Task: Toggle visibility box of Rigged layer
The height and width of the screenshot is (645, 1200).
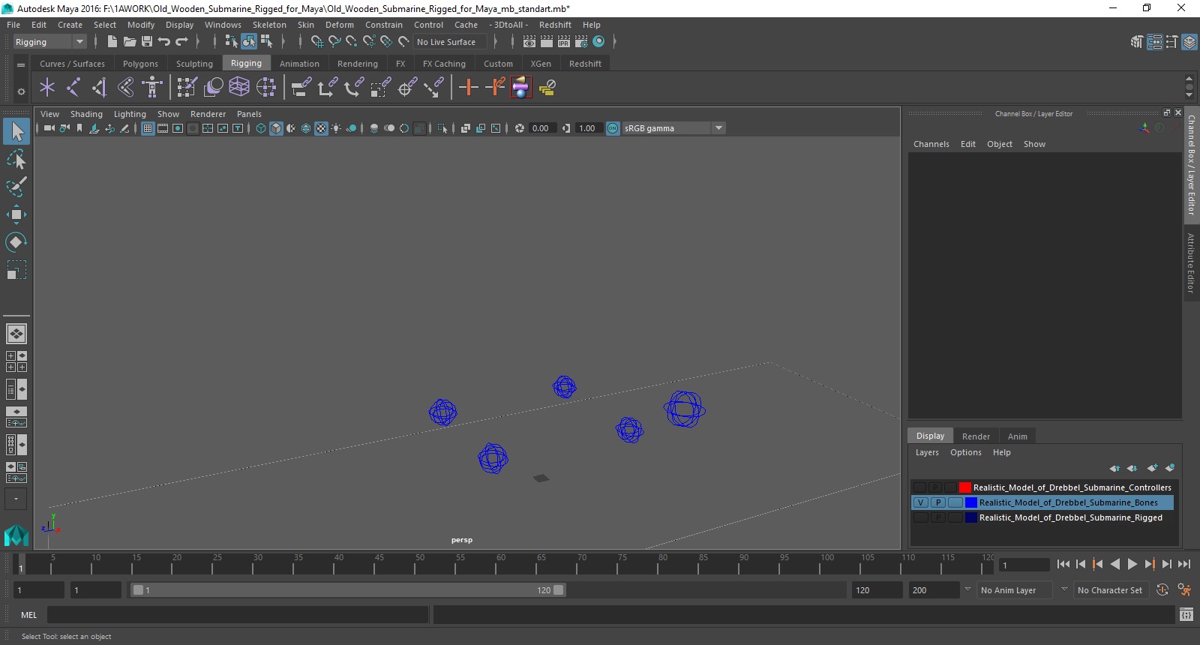Action: point(919,517)
